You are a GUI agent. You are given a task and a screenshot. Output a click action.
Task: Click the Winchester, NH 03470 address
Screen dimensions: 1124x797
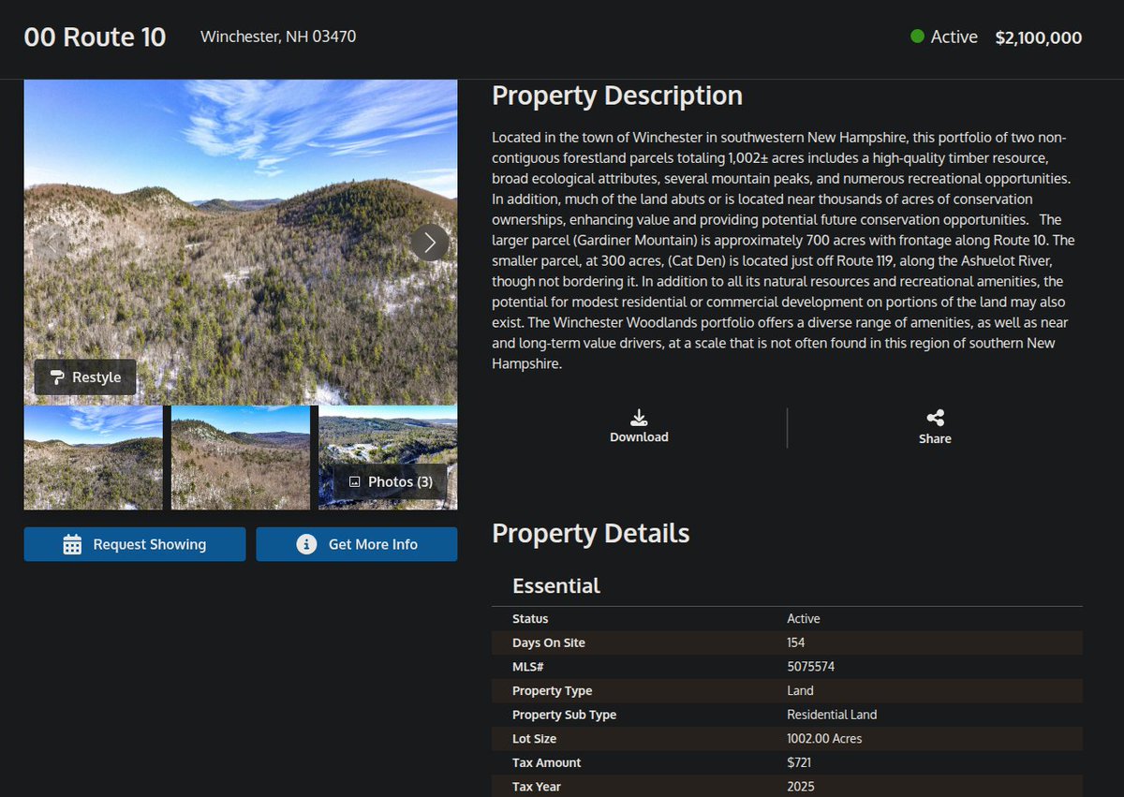tap(278, 37)
